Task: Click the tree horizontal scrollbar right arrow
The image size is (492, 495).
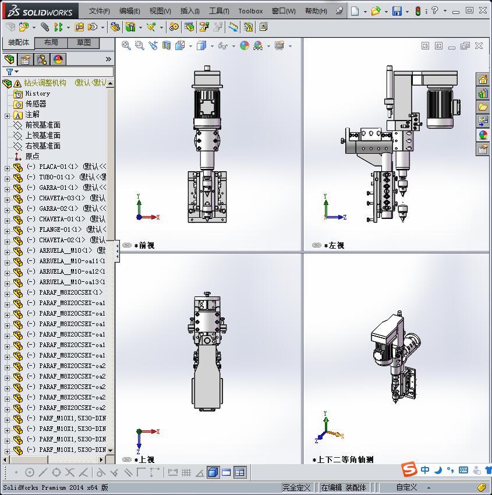Action: click(x=101, y=459)
